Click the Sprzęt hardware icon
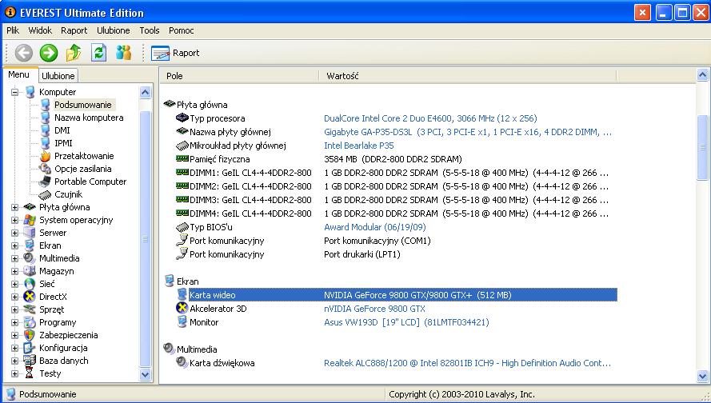711x403 pixels. 30,309
